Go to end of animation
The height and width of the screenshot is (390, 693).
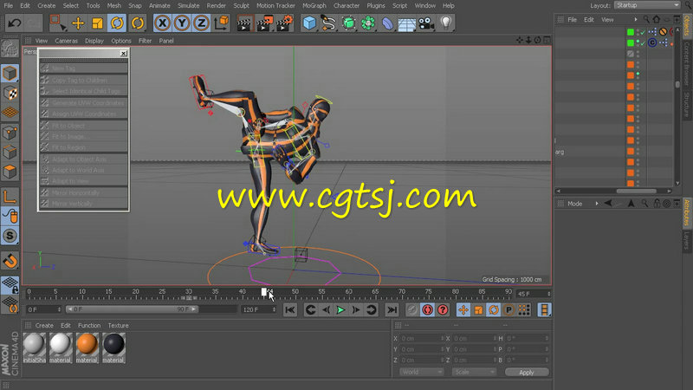[392, 310]
